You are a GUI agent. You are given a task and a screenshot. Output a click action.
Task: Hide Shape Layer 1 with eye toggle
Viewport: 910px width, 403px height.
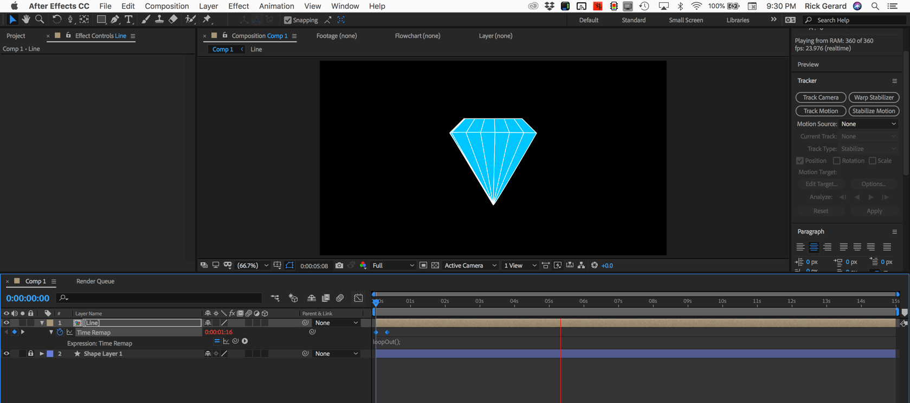coord(7,354)
